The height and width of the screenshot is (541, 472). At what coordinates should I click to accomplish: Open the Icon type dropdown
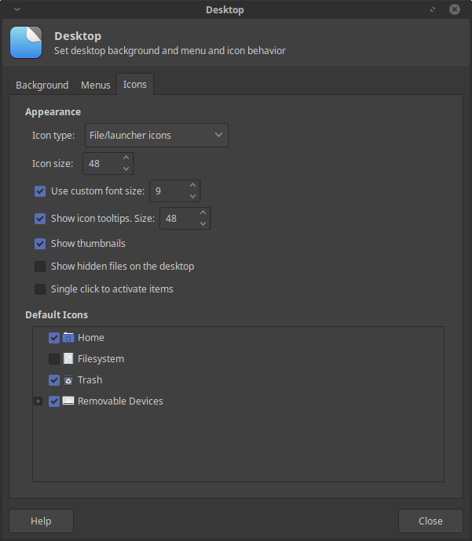coord(156,135)
